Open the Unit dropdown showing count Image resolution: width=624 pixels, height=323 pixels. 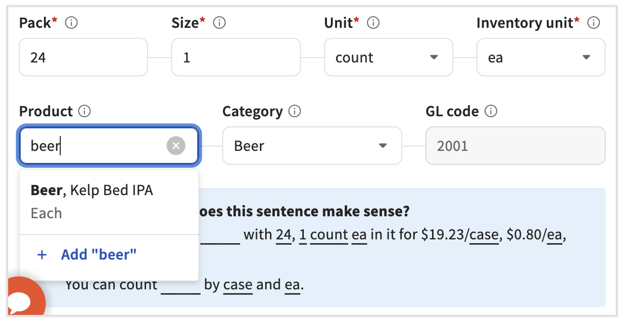click(388, 58)
